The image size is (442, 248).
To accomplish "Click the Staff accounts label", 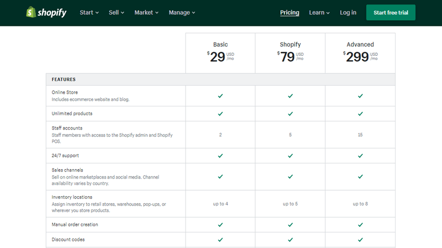I will (x=67, y=128).
